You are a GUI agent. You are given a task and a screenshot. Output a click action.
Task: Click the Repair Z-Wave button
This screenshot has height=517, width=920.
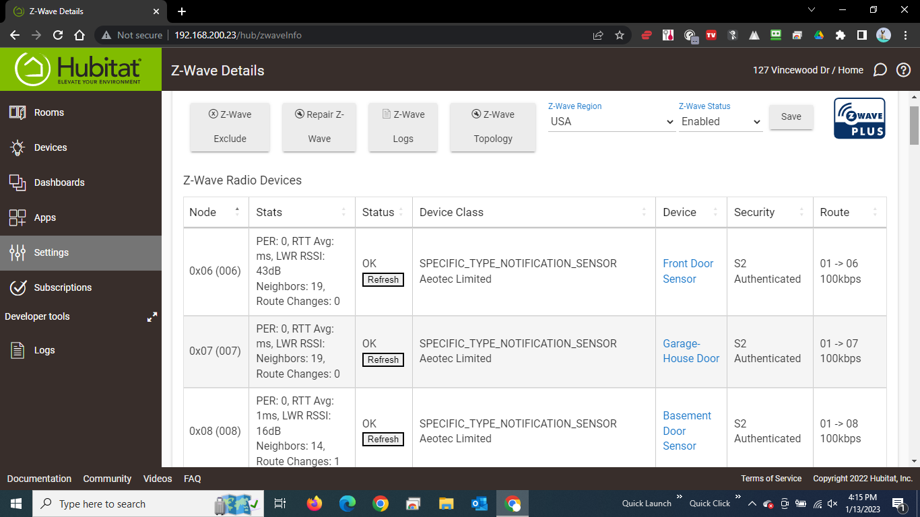(x=319, y=127)
